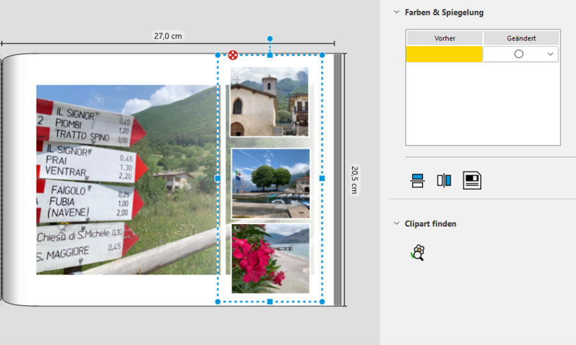The image size is (576, 345).
Task: Click the Geändert column header
Action: click(521, 38)
